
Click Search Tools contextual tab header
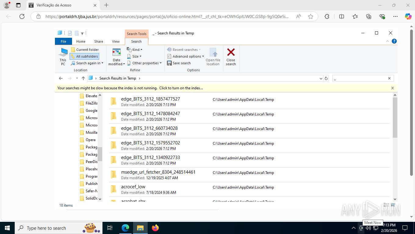(137, 34)
